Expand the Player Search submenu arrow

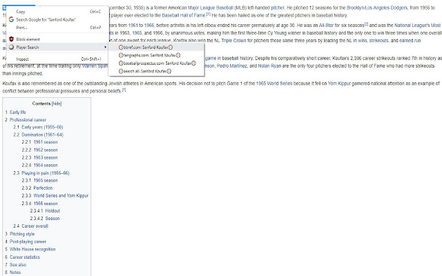point(105,47)
